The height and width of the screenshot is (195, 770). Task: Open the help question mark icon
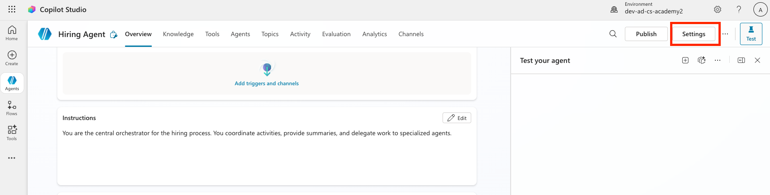pos(739,9)
